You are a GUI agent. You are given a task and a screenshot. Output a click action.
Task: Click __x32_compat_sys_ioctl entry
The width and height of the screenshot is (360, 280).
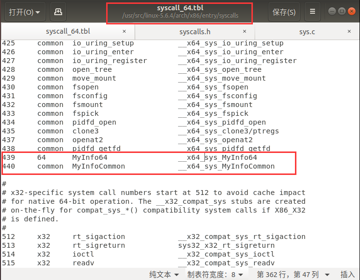tap(226, 254)
